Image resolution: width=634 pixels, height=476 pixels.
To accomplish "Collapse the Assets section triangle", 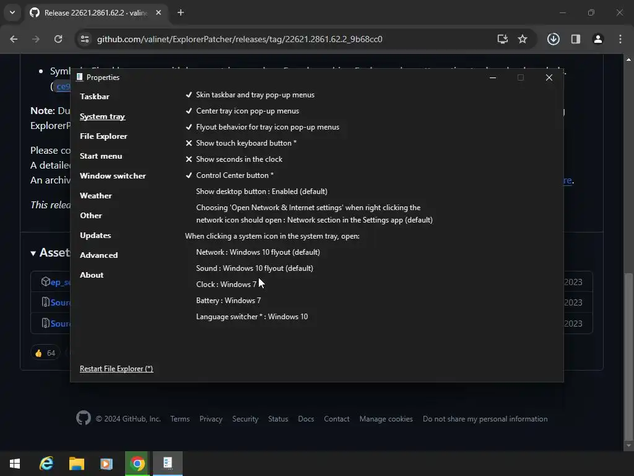I will coord(33,253).
